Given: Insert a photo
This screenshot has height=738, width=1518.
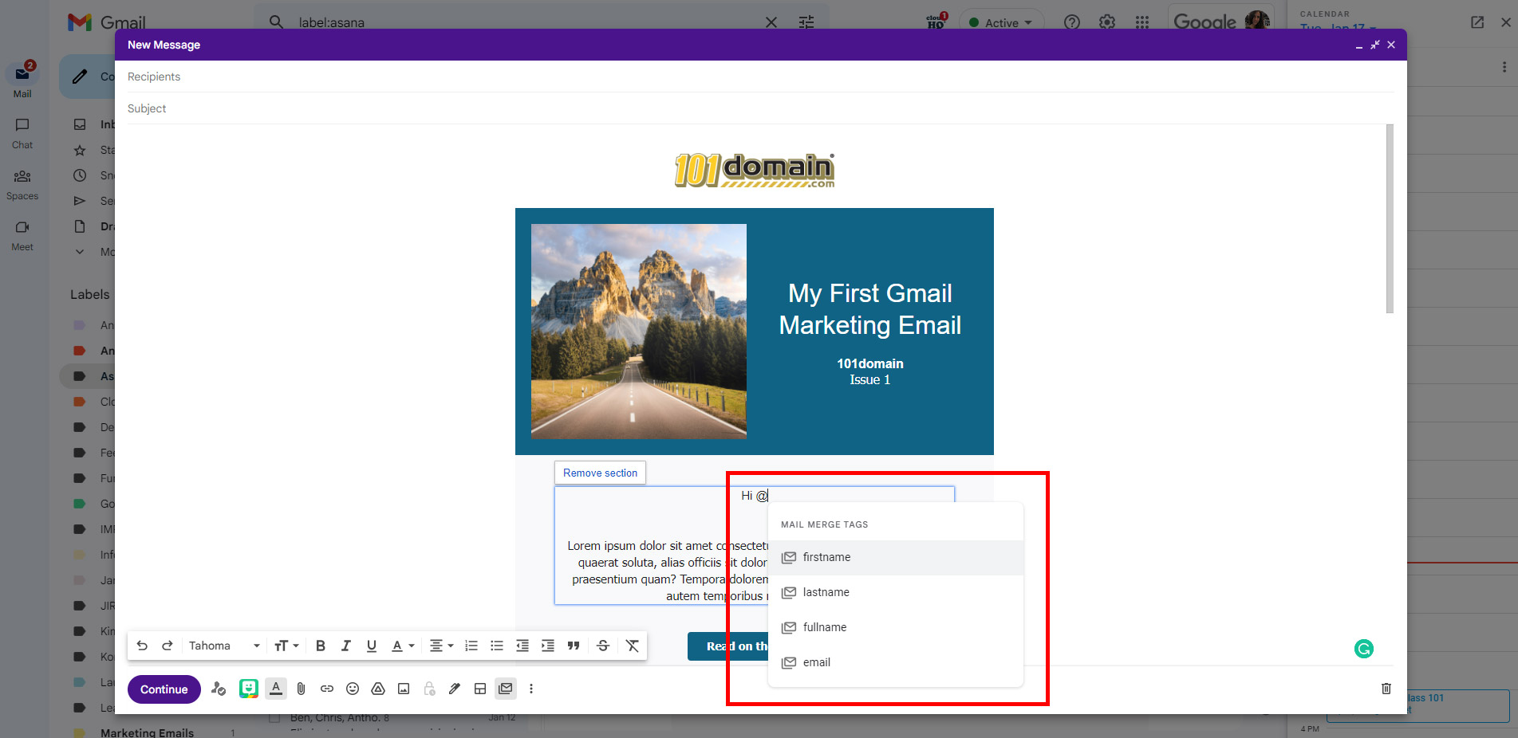Looking at the screenshot, I should click(x=404, y=689).
